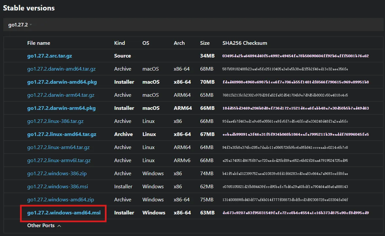The image size is (385, 236).
Task: Click ARMv6 arch cell in linux-armv6l row
Action: coord(182,160)
